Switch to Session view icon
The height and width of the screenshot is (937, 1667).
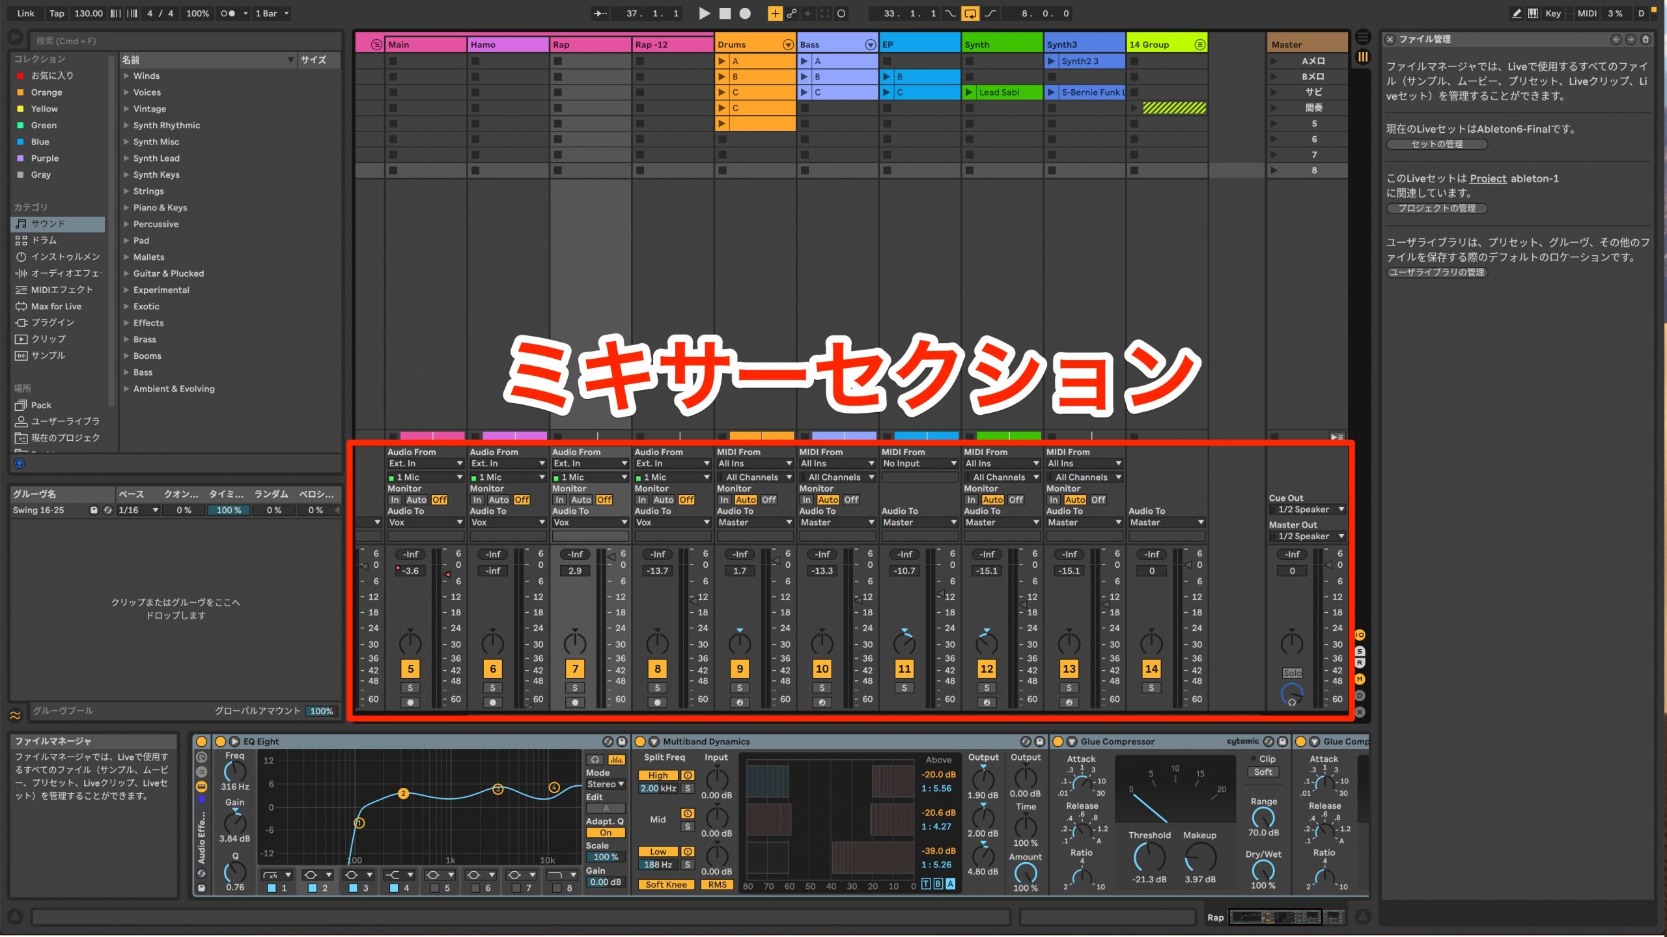pyautogui.click(x=1363, y=57)
